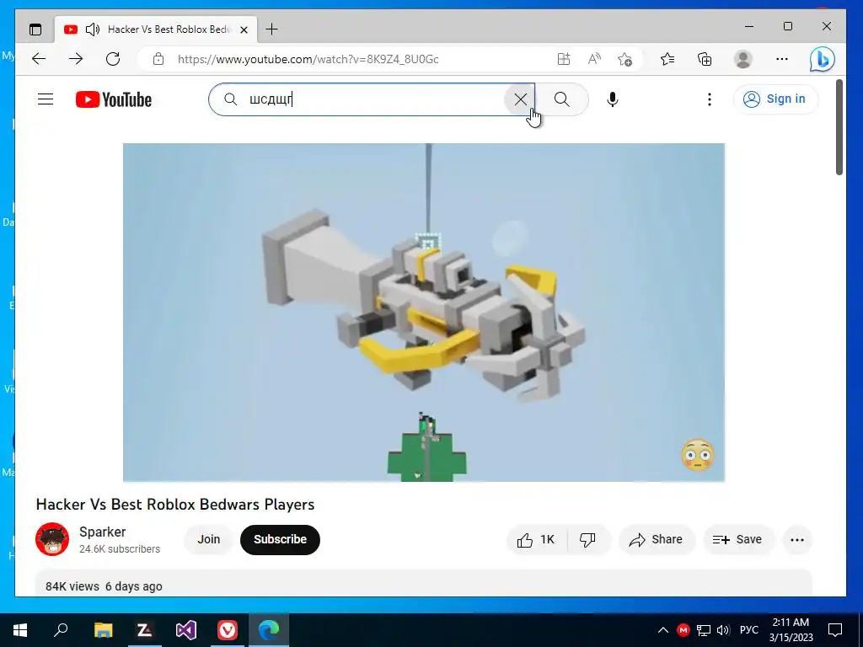This screenshot has width=863, height=647.
Task: Select the 24.6K subscribers text
Action: click(120, 549)
